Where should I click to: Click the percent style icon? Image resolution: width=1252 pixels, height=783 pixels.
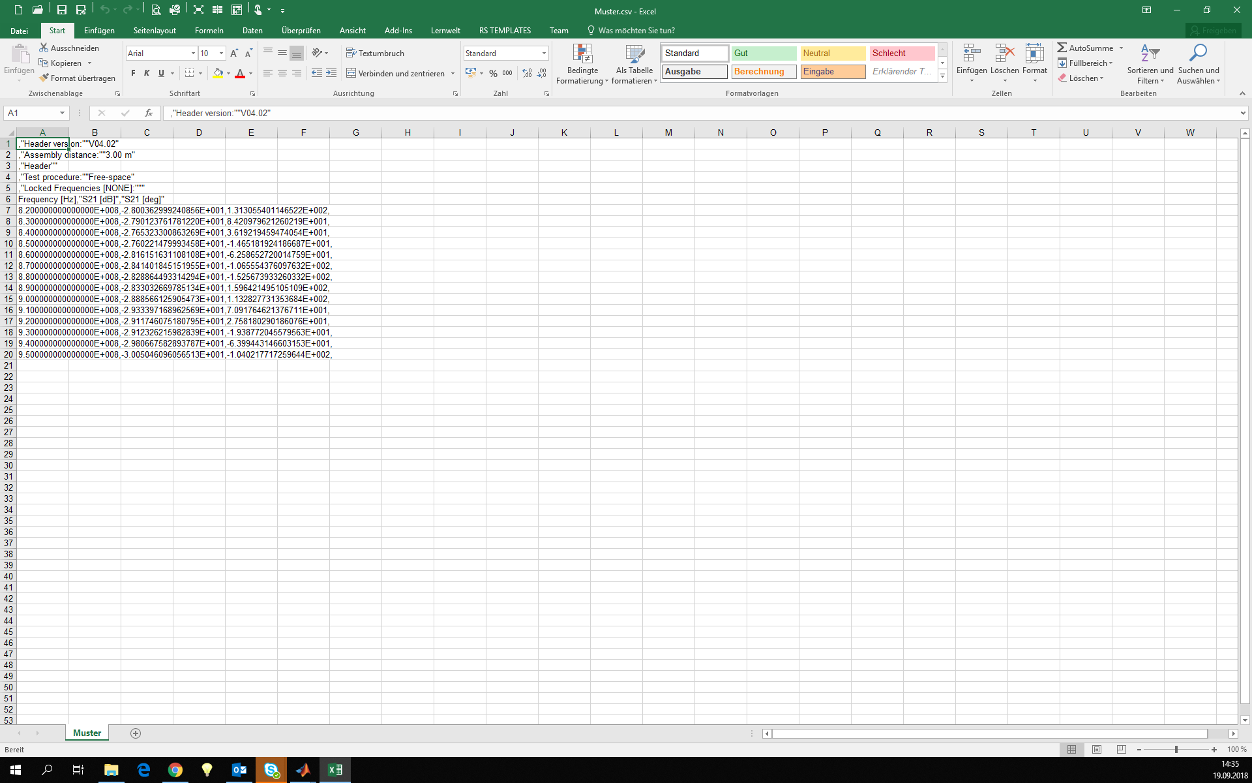point(493,74)
